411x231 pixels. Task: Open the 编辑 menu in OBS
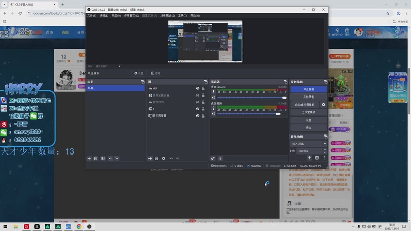pyautogui.click(x=104, y=16)
